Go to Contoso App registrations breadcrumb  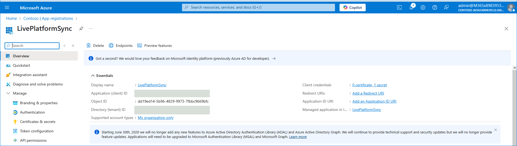48,18
